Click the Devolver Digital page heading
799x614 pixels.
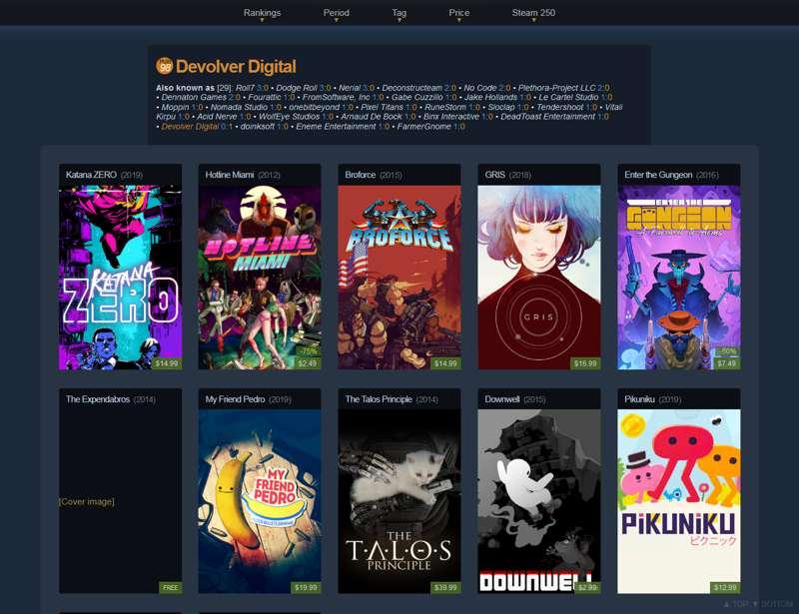(236, 66)
